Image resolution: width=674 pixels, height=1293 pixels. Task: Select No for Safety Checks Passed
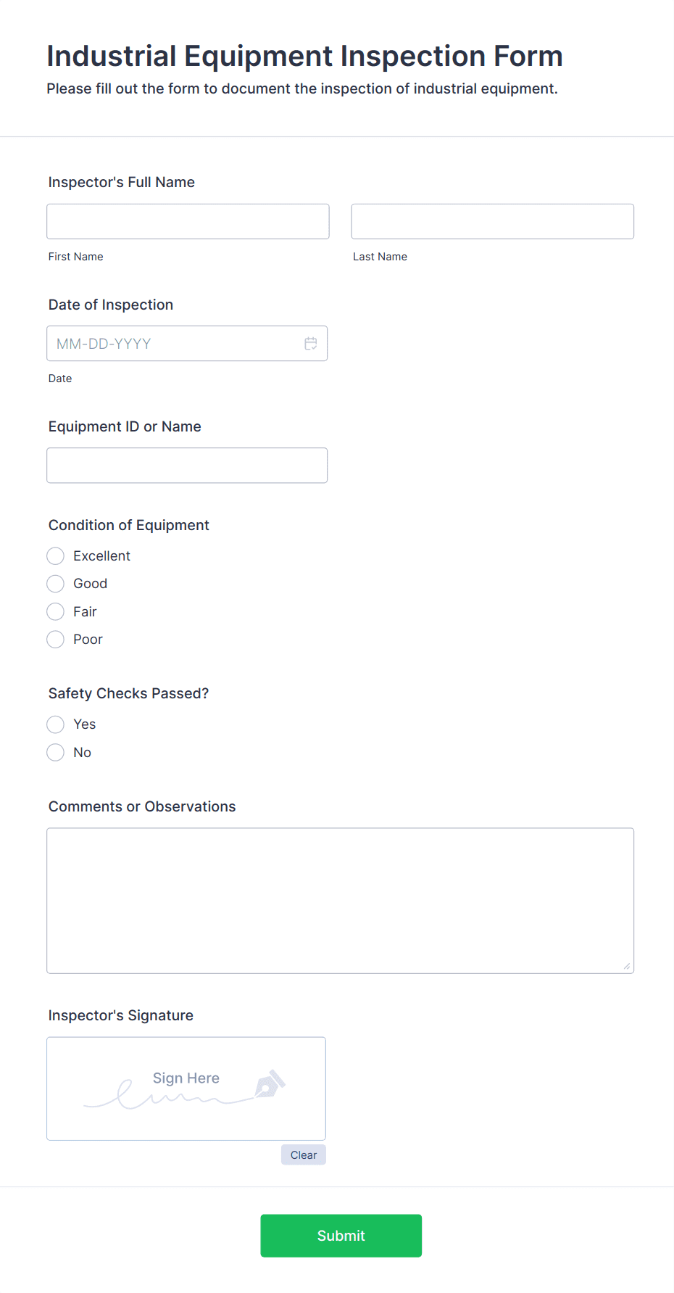coord(55,752)
